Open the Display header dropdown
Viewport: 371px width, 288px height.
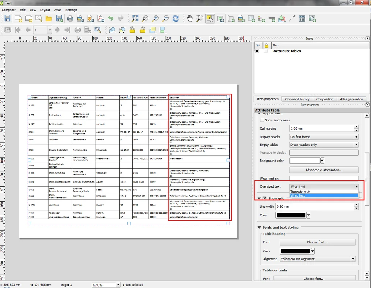(324, 137)
